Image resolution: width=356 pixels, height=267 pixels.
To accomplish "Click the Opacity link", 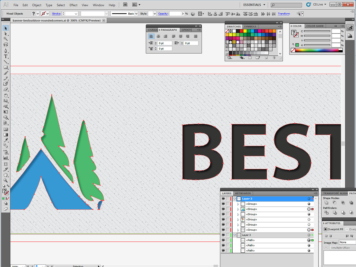I will click(x=163, y=14).
